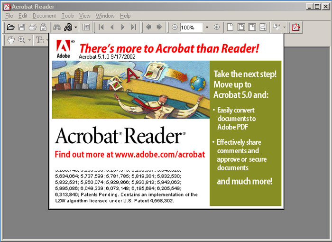Image resolution: width=332 pixels, height=242 pixels.
Task: Open the Tools menu
Action: [67, 16]
